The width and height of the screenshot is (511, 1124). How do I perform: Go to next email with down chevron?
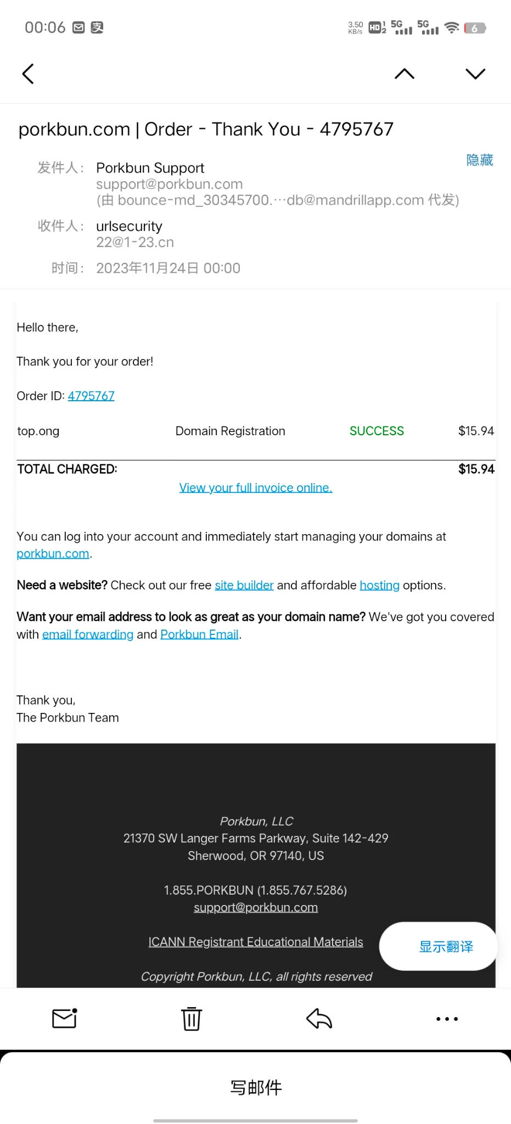tap(475, 74)
